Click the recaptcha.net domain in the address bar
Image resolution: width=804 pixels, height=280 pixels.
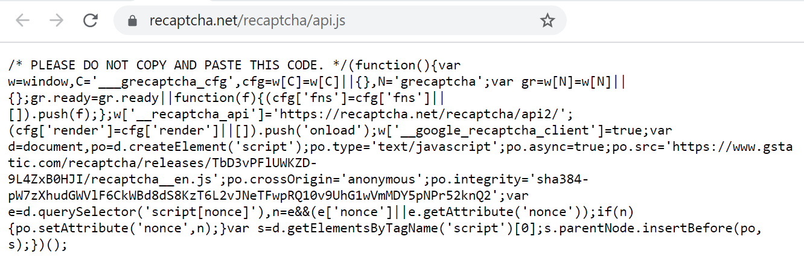[x=193, y=21]
